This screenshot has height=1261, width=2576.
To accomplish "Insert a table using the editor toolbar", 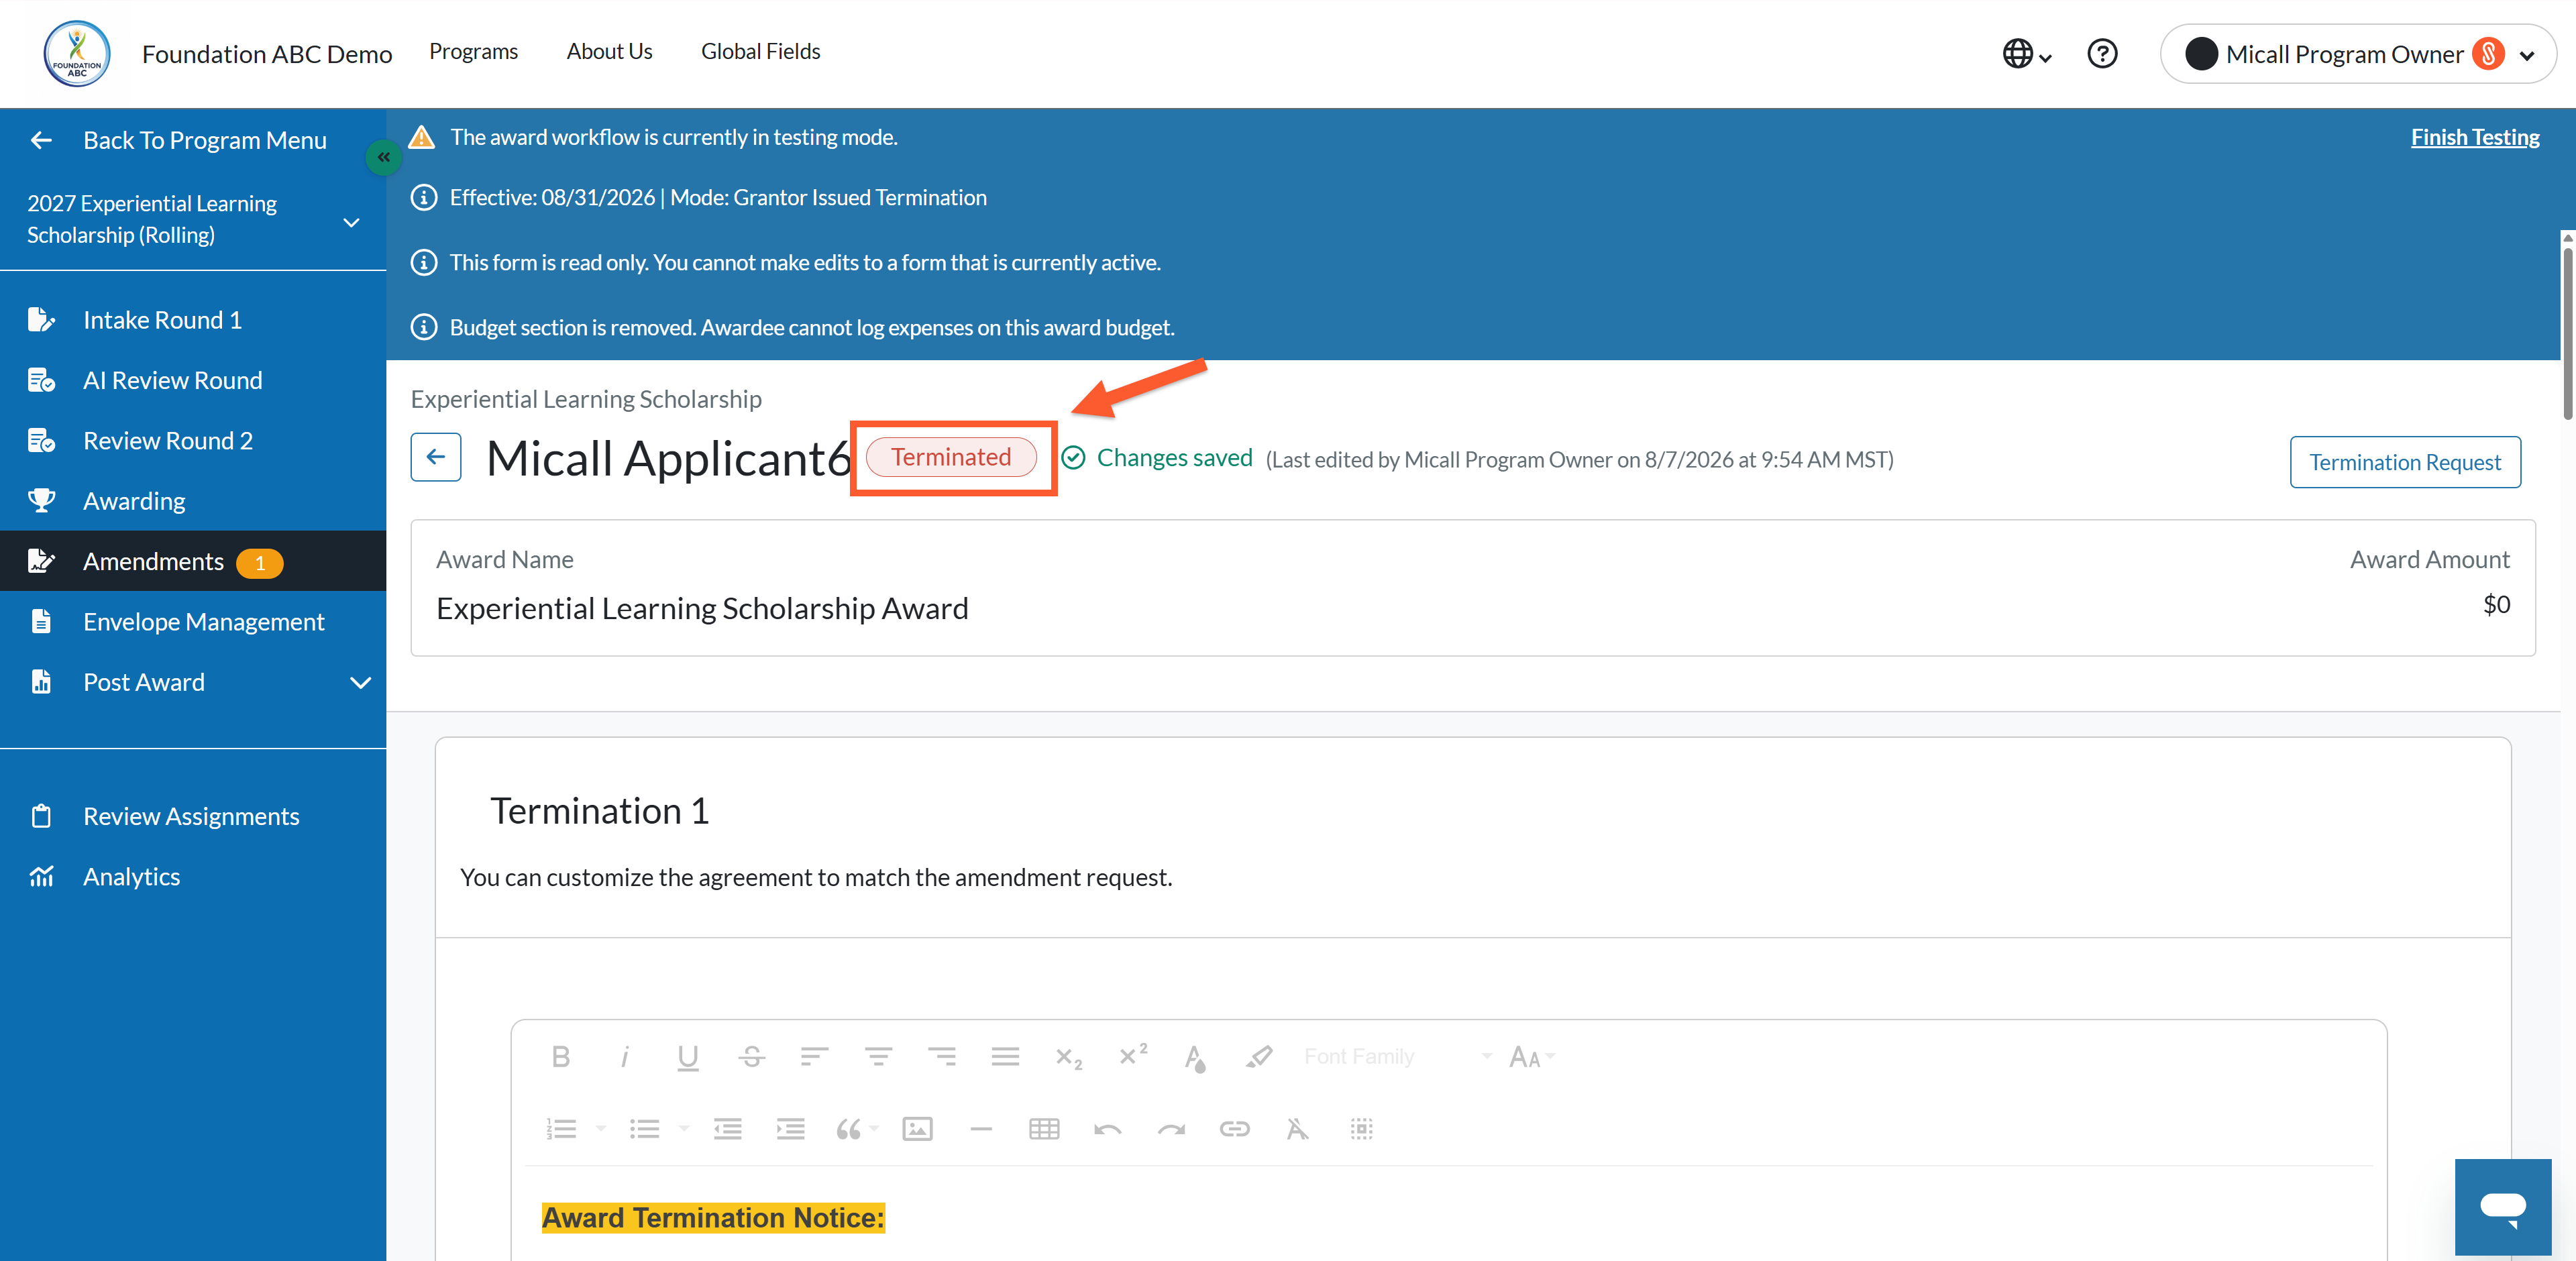I will pos(1044,1129).
